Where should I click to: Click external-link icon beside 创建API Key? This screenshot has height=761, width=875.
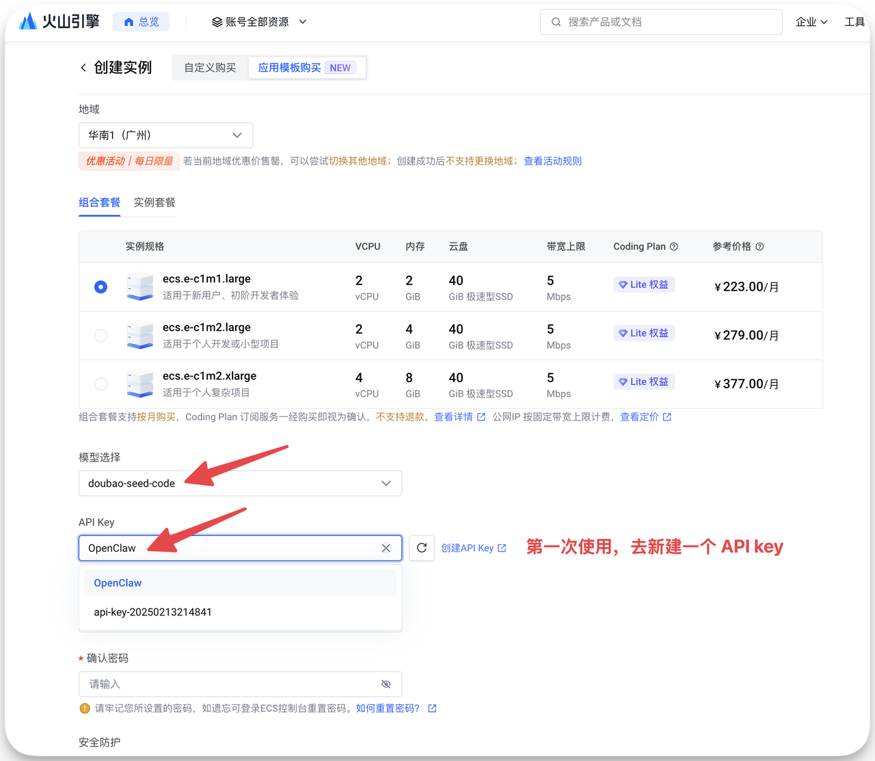[x=502, y=548]
